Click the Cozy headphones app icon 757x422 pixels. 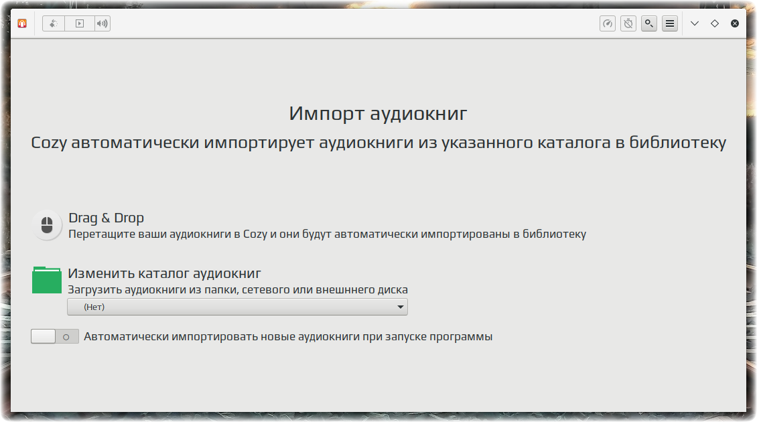pyautogui.click(x=22, y=23)
